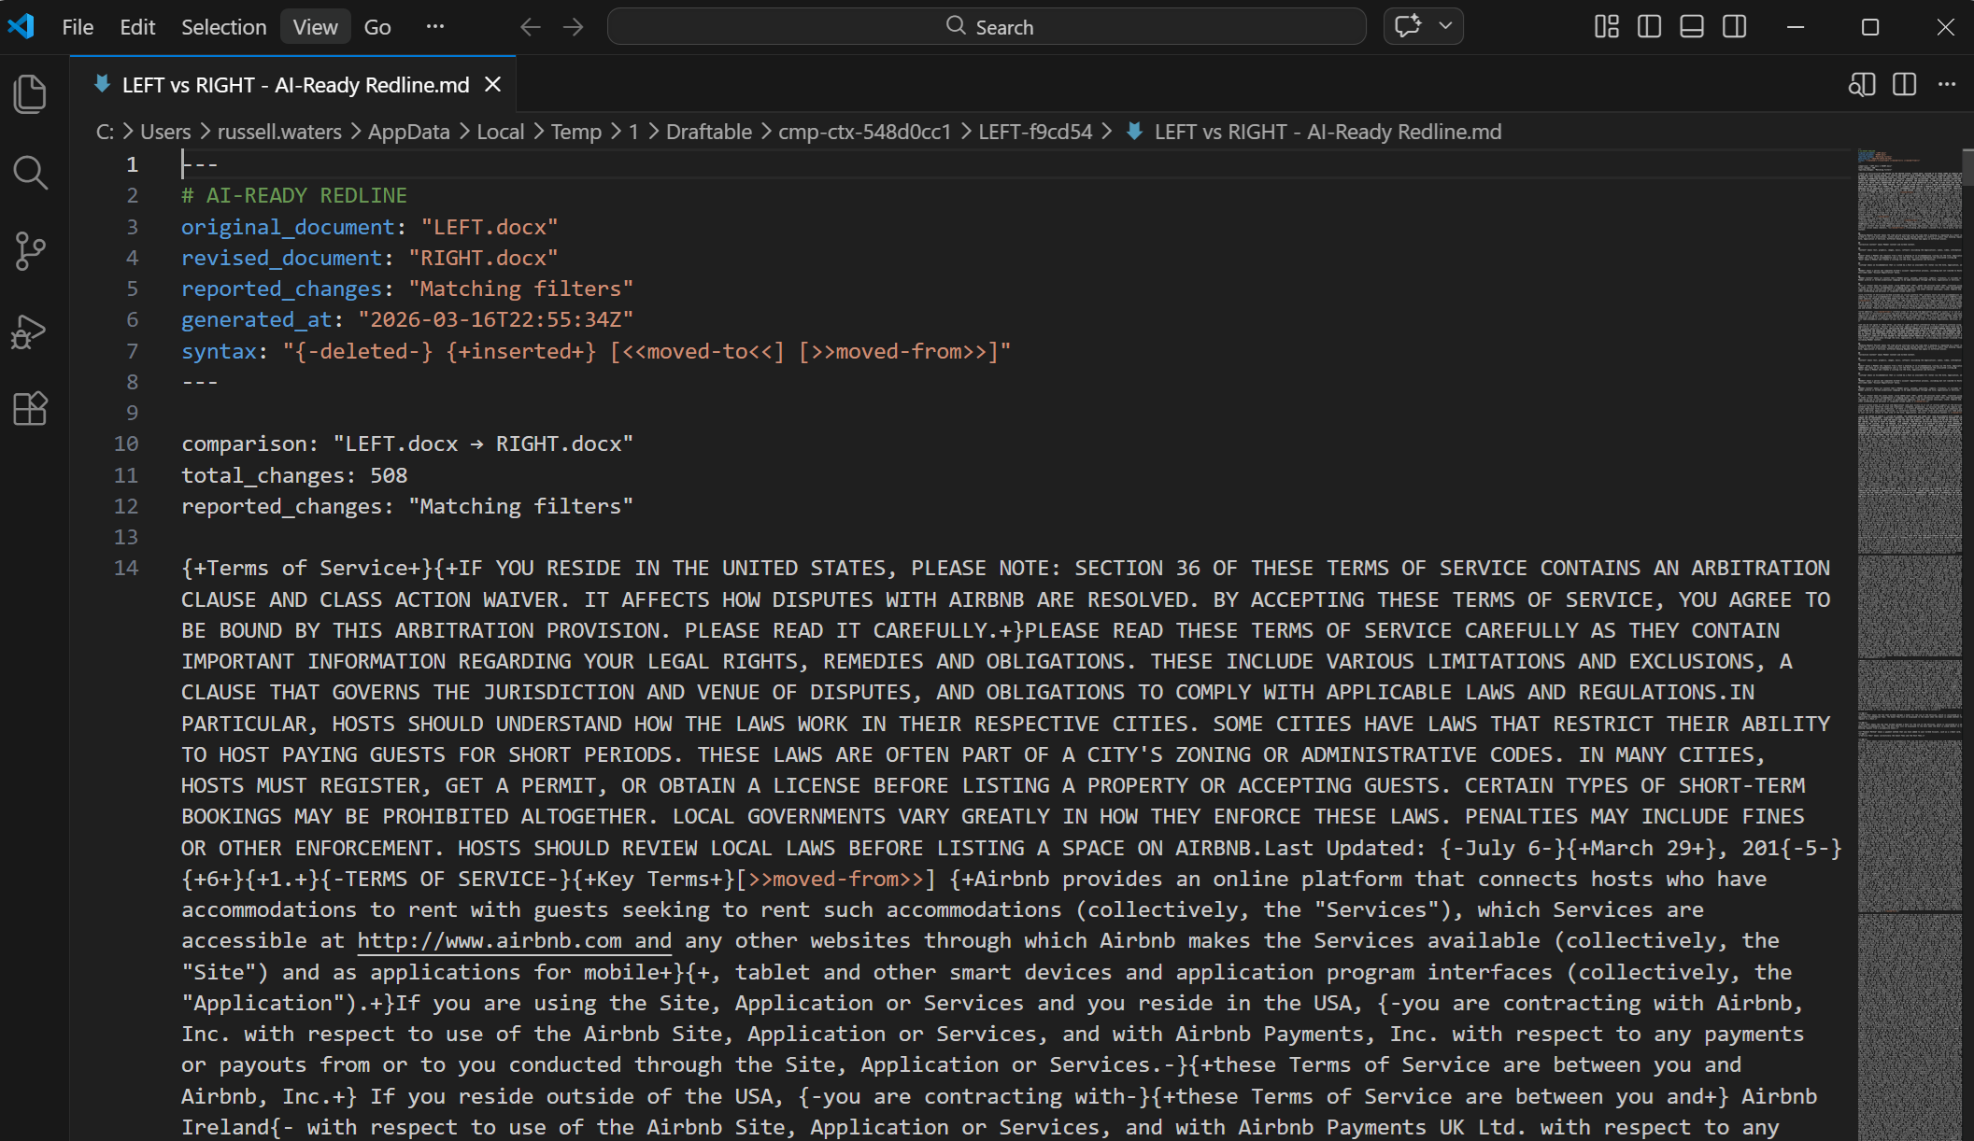Open the editor more actions ellipsis
1974x1141 pixels.
(1947, 84)
